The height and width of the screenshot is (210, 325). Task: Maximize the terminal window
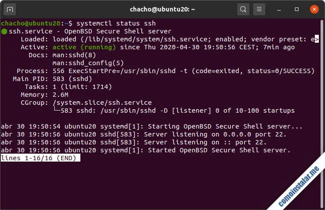pos(297,9)
